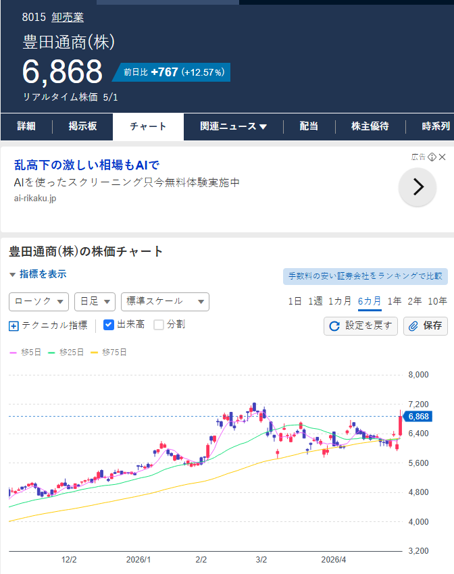Select the 1日 chart range

pyautogui.click(x=295, y=301)
